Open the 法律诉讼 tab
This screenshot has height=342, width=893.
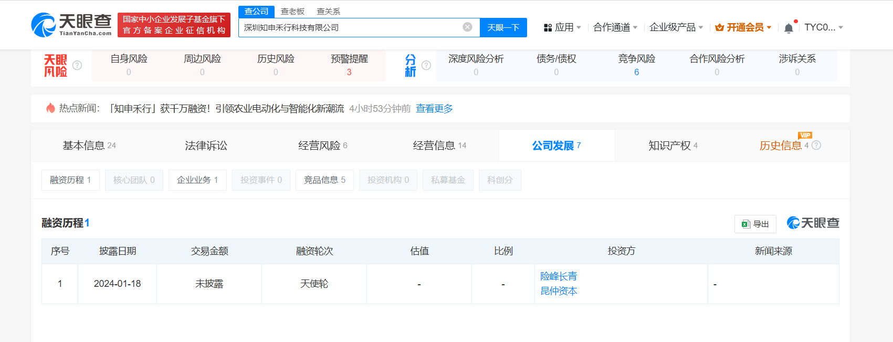click(x=206, y=146)
